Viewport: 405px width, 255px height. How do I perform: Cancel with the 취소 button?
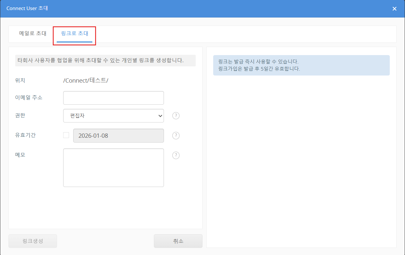coord(178,241)
